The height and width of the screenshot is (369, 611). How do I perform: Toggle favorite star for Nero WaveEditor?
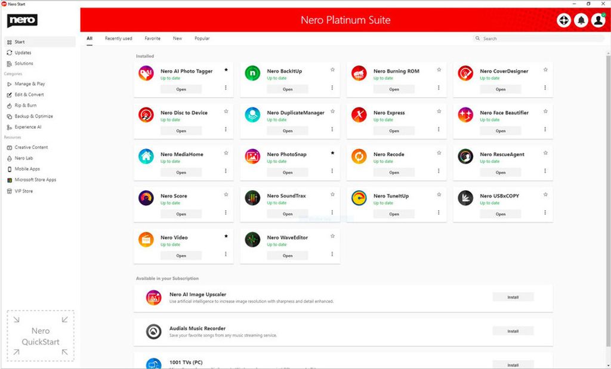pyautogui.click(x=332, y=236)
